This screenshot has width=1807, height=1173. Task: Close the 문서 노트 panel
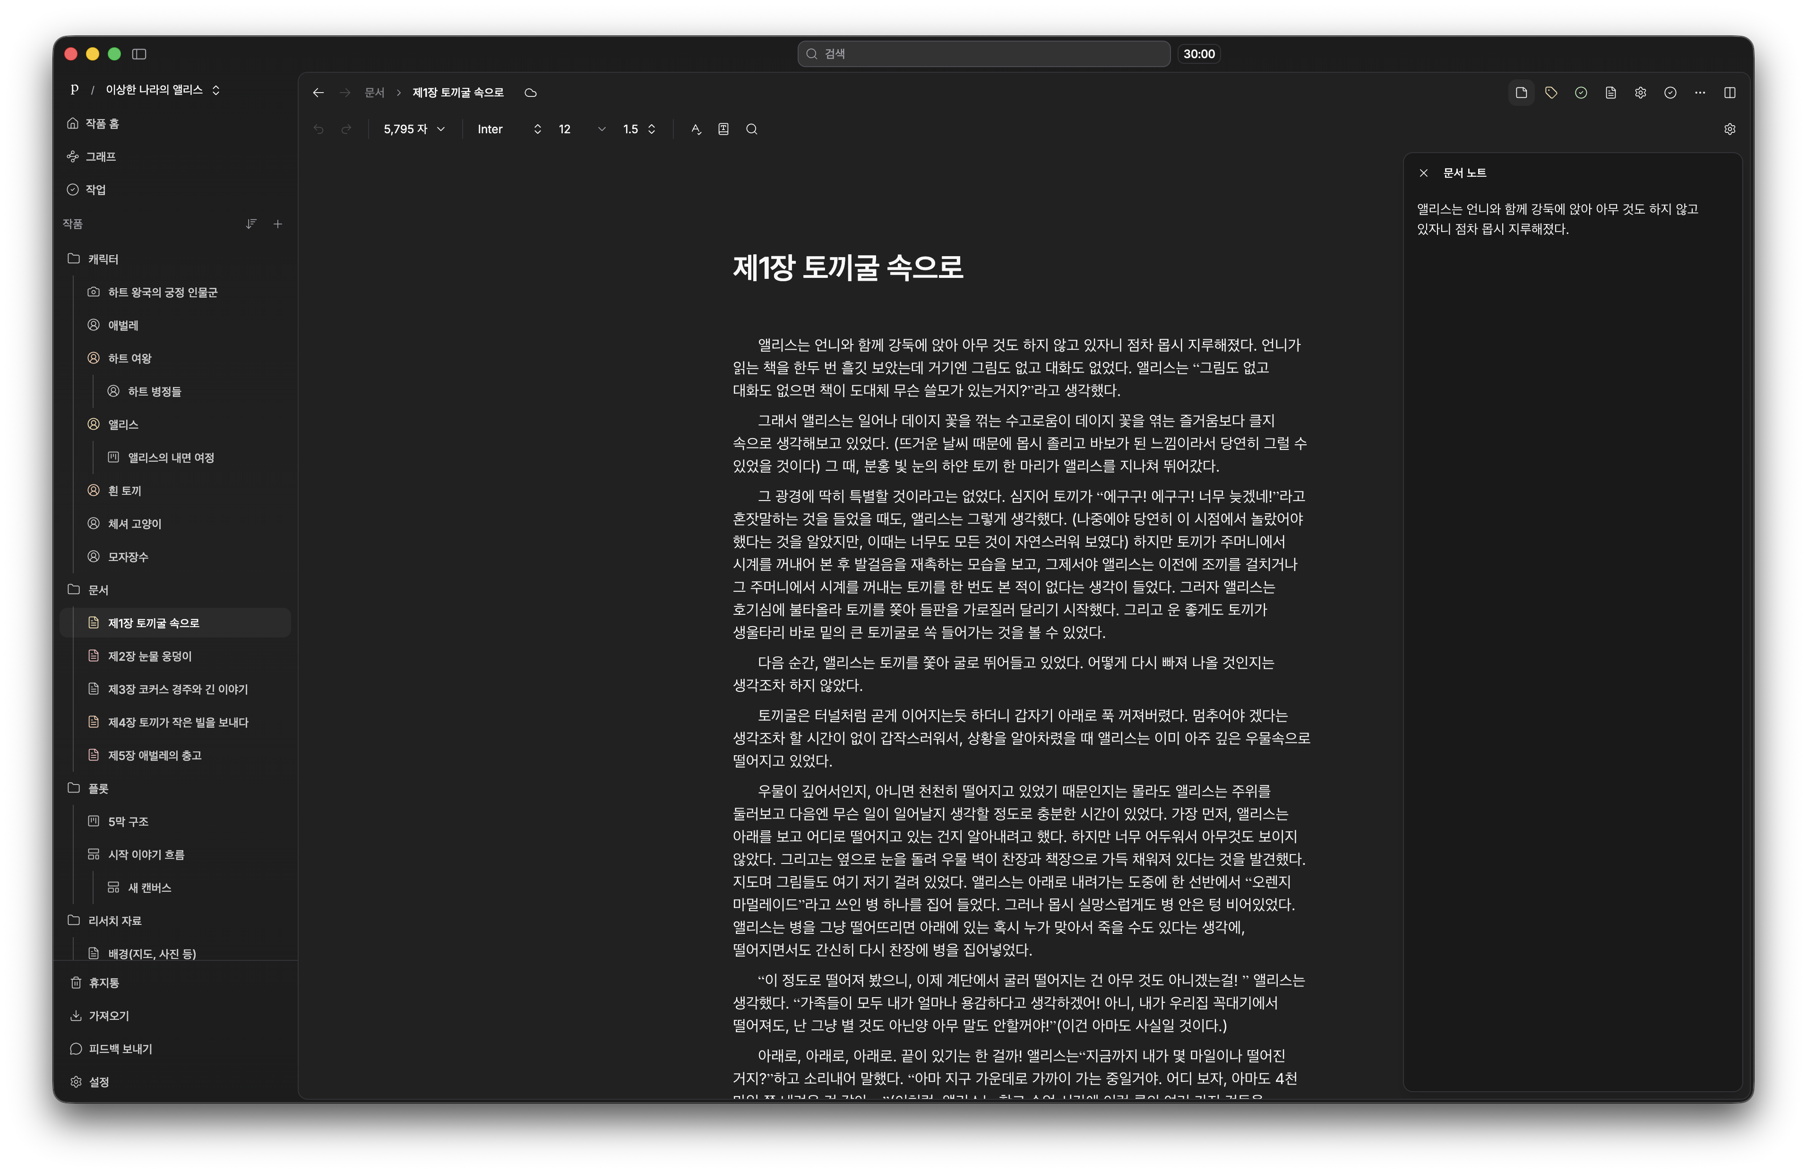[x=1424, y=172]
